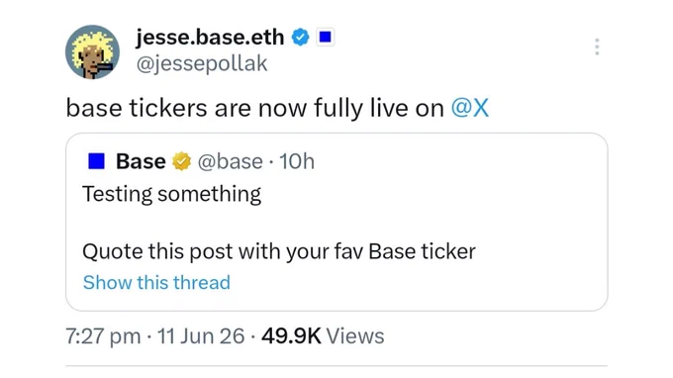The image size is (673, 378).
Task: Select the Show this thread link
Action: [156, 283]
